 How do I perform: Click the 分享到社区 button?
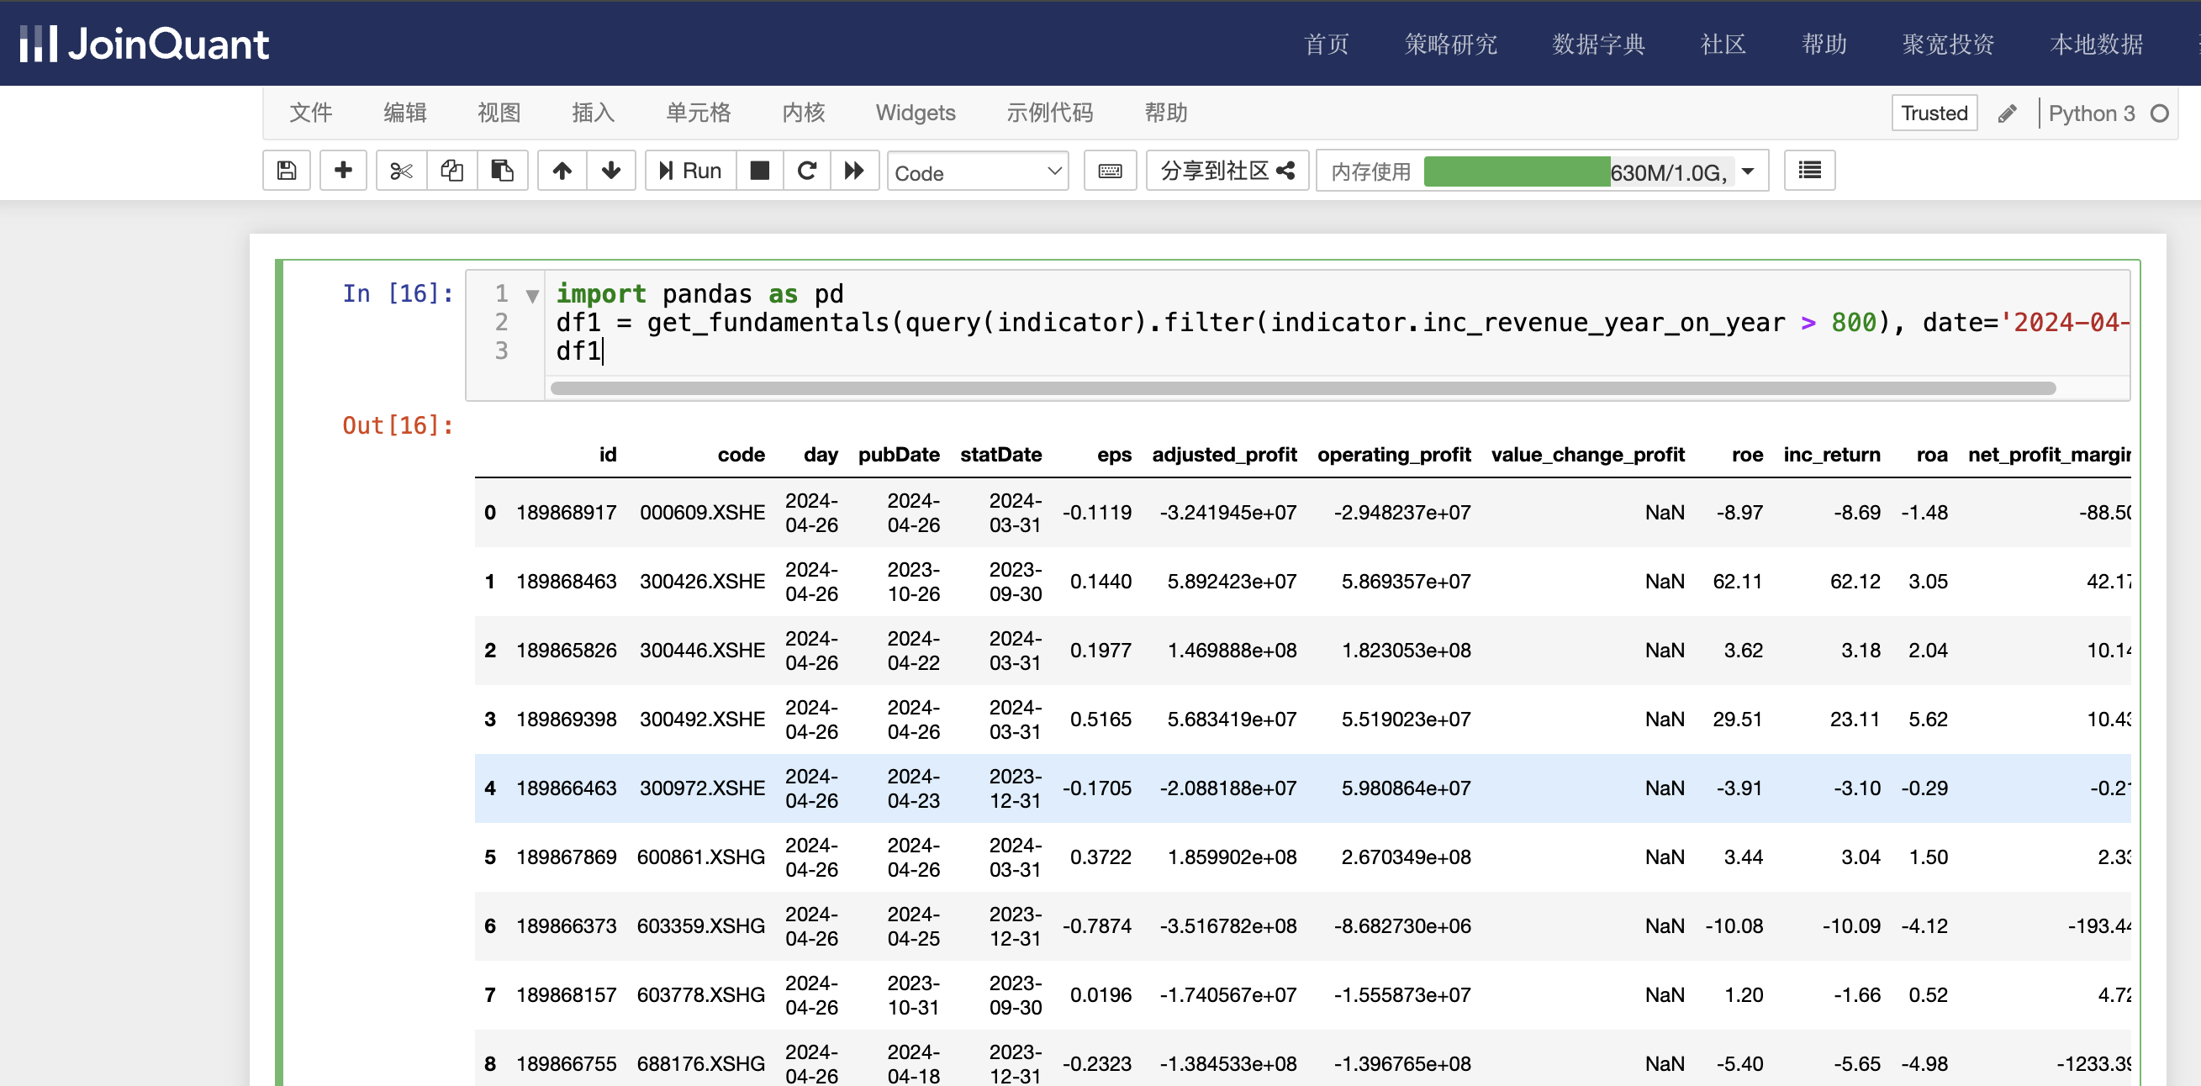[x=1227, y=171]
